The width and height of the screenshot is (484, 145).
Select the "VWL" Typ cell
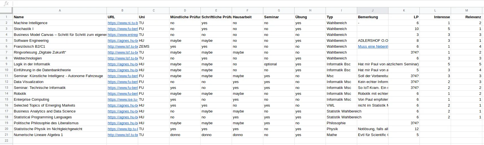341,105
